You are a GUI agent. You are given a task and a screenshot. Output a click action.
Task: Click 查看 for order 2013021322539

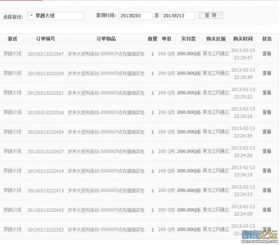tap(267, 73)
